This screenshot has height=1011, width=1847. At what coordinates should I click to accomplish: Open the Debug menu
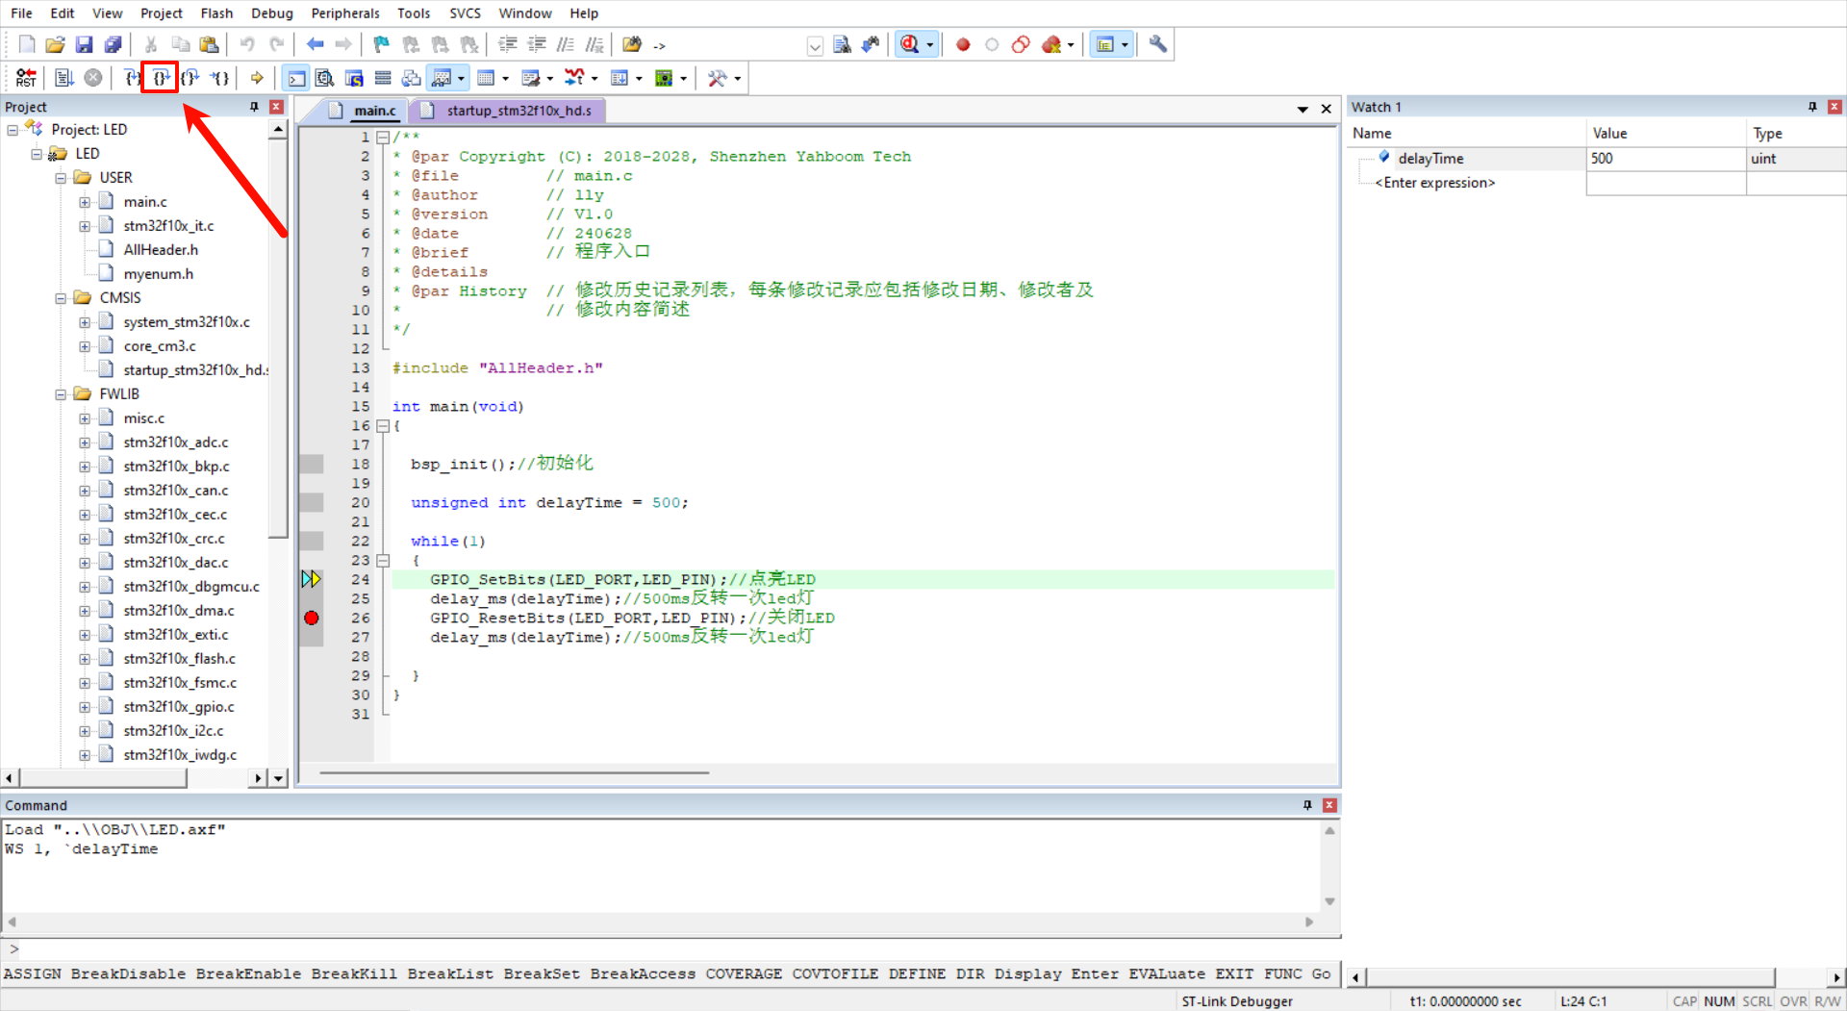(x=272, y=13)
